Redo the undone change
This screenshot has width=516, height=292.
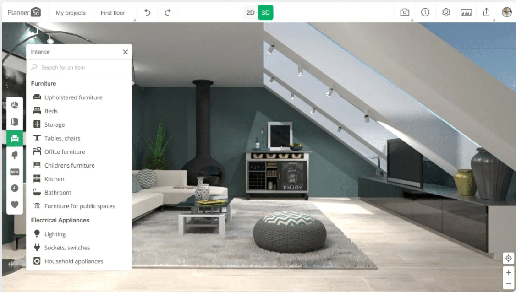point(168,12)
